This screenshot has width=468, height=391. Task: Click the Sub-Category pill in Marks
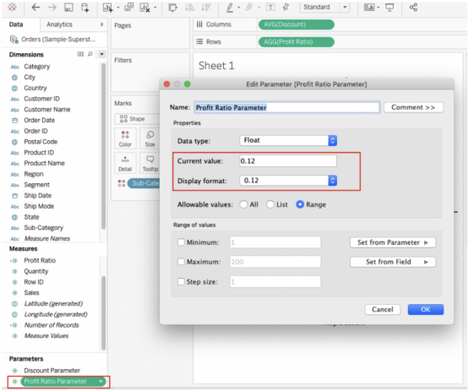144,183
